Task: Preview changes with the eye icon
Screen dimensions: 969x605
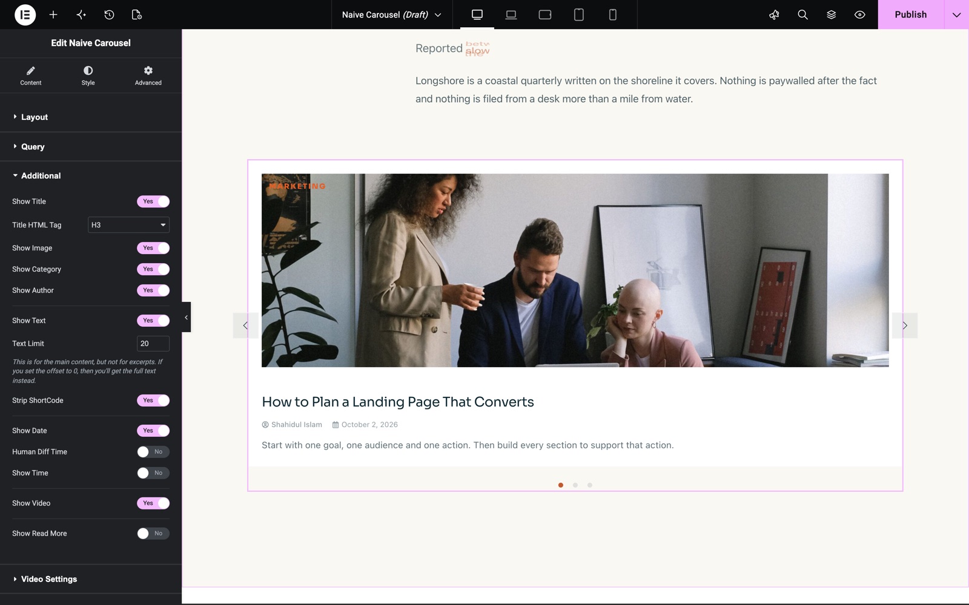Action: (x=859, y=15)
